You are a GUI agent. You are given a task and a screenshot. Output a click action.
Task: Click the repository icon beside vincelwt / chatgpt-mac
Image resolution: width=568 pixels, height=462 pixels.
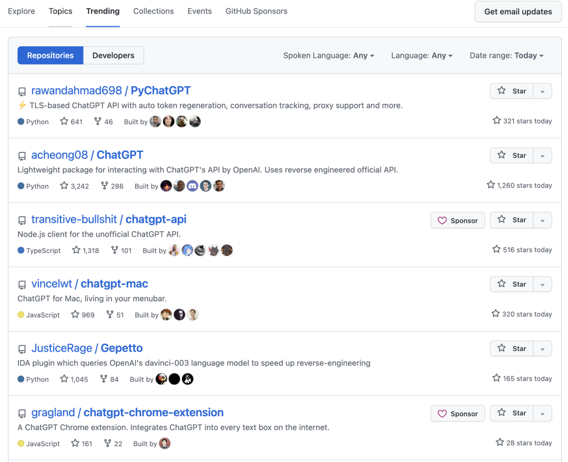point(22,285)
